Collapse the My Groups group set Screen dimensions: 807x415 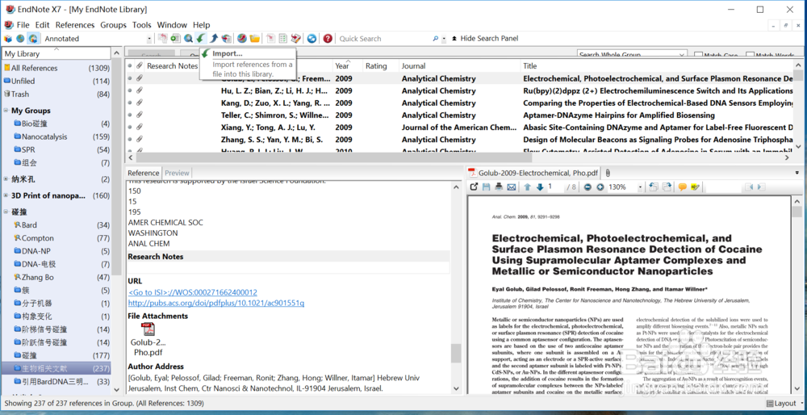(6, 111)
